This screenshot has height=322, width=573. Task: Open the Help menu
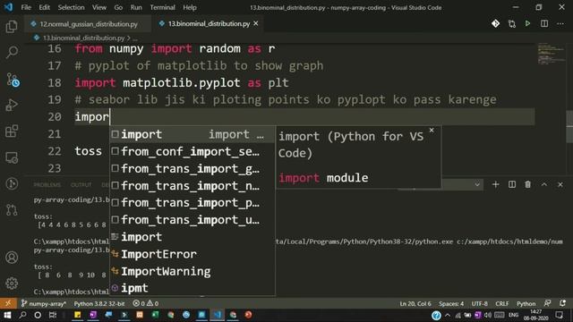click(x=190, y=7)
